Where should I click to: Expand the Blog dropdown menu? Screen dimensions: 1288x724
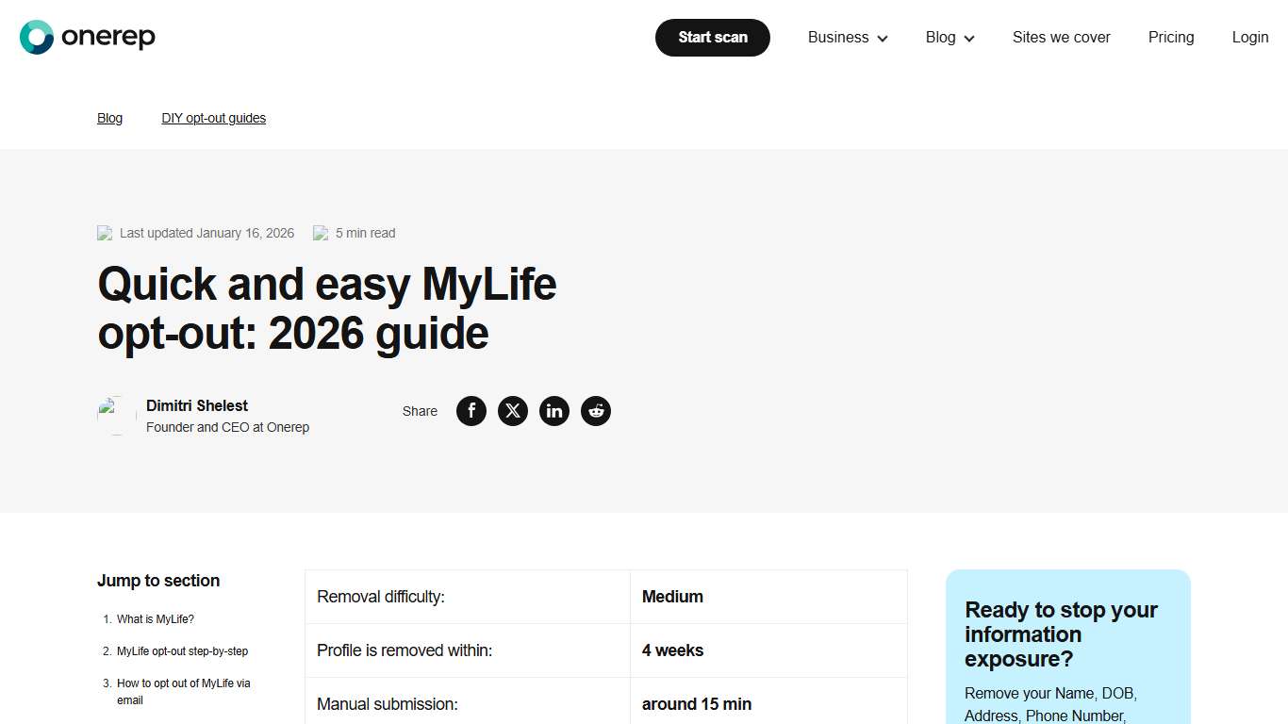[940, 38]
